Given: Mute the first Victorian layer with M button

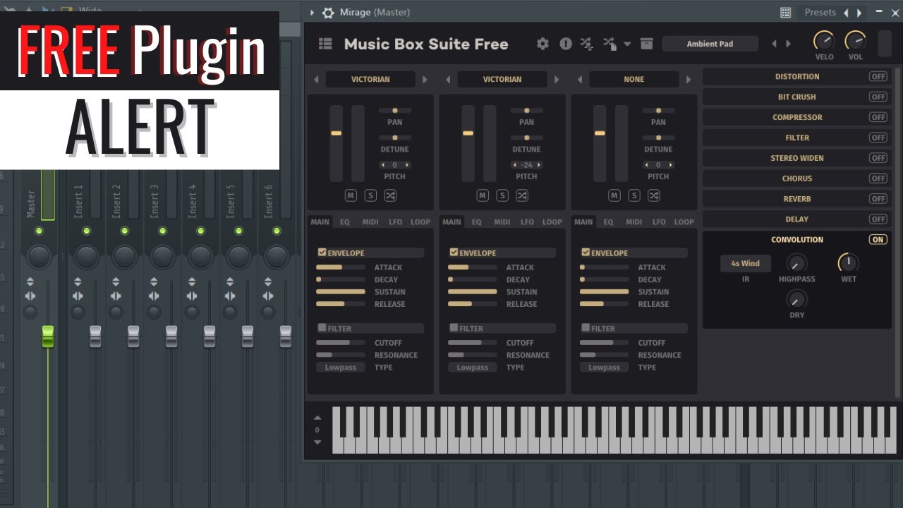Looking at the screenshot, I should tap(351, 195).
